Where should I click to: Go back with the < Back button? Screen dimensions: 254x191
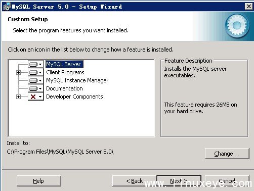click(135, 181)
